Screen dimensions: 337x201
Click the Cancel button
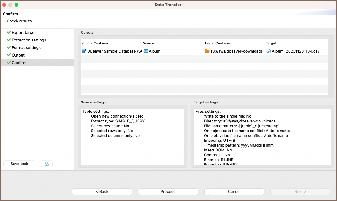[234, 191]
